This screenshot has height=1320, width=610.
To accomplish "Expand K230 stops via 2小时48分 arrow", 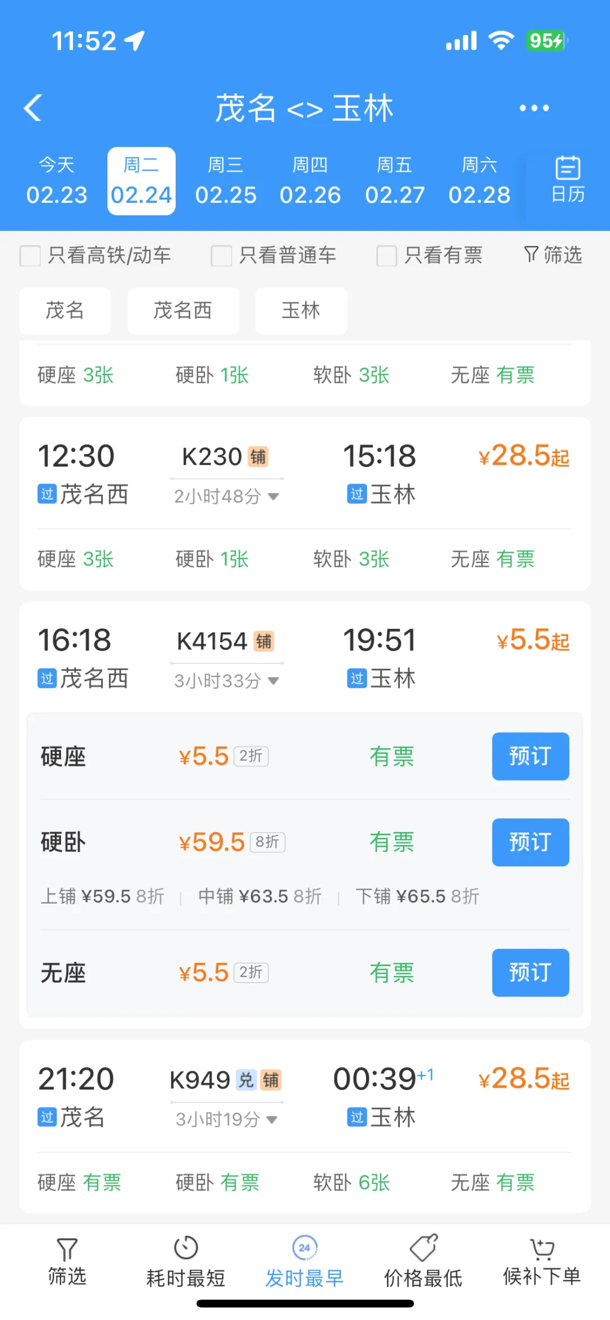I will [273, 496].
